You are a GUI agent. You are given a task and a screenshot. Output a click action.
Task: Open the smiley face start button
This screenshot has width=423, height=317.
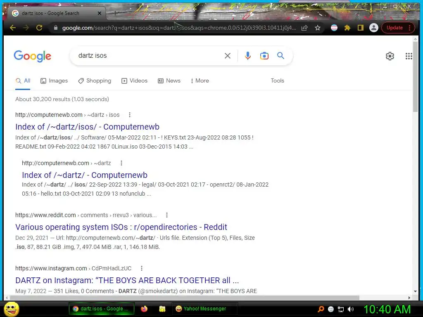click(11, 309)
